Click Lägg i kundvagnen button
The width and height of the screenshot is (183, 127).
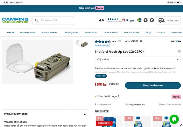tap(153, 85)
